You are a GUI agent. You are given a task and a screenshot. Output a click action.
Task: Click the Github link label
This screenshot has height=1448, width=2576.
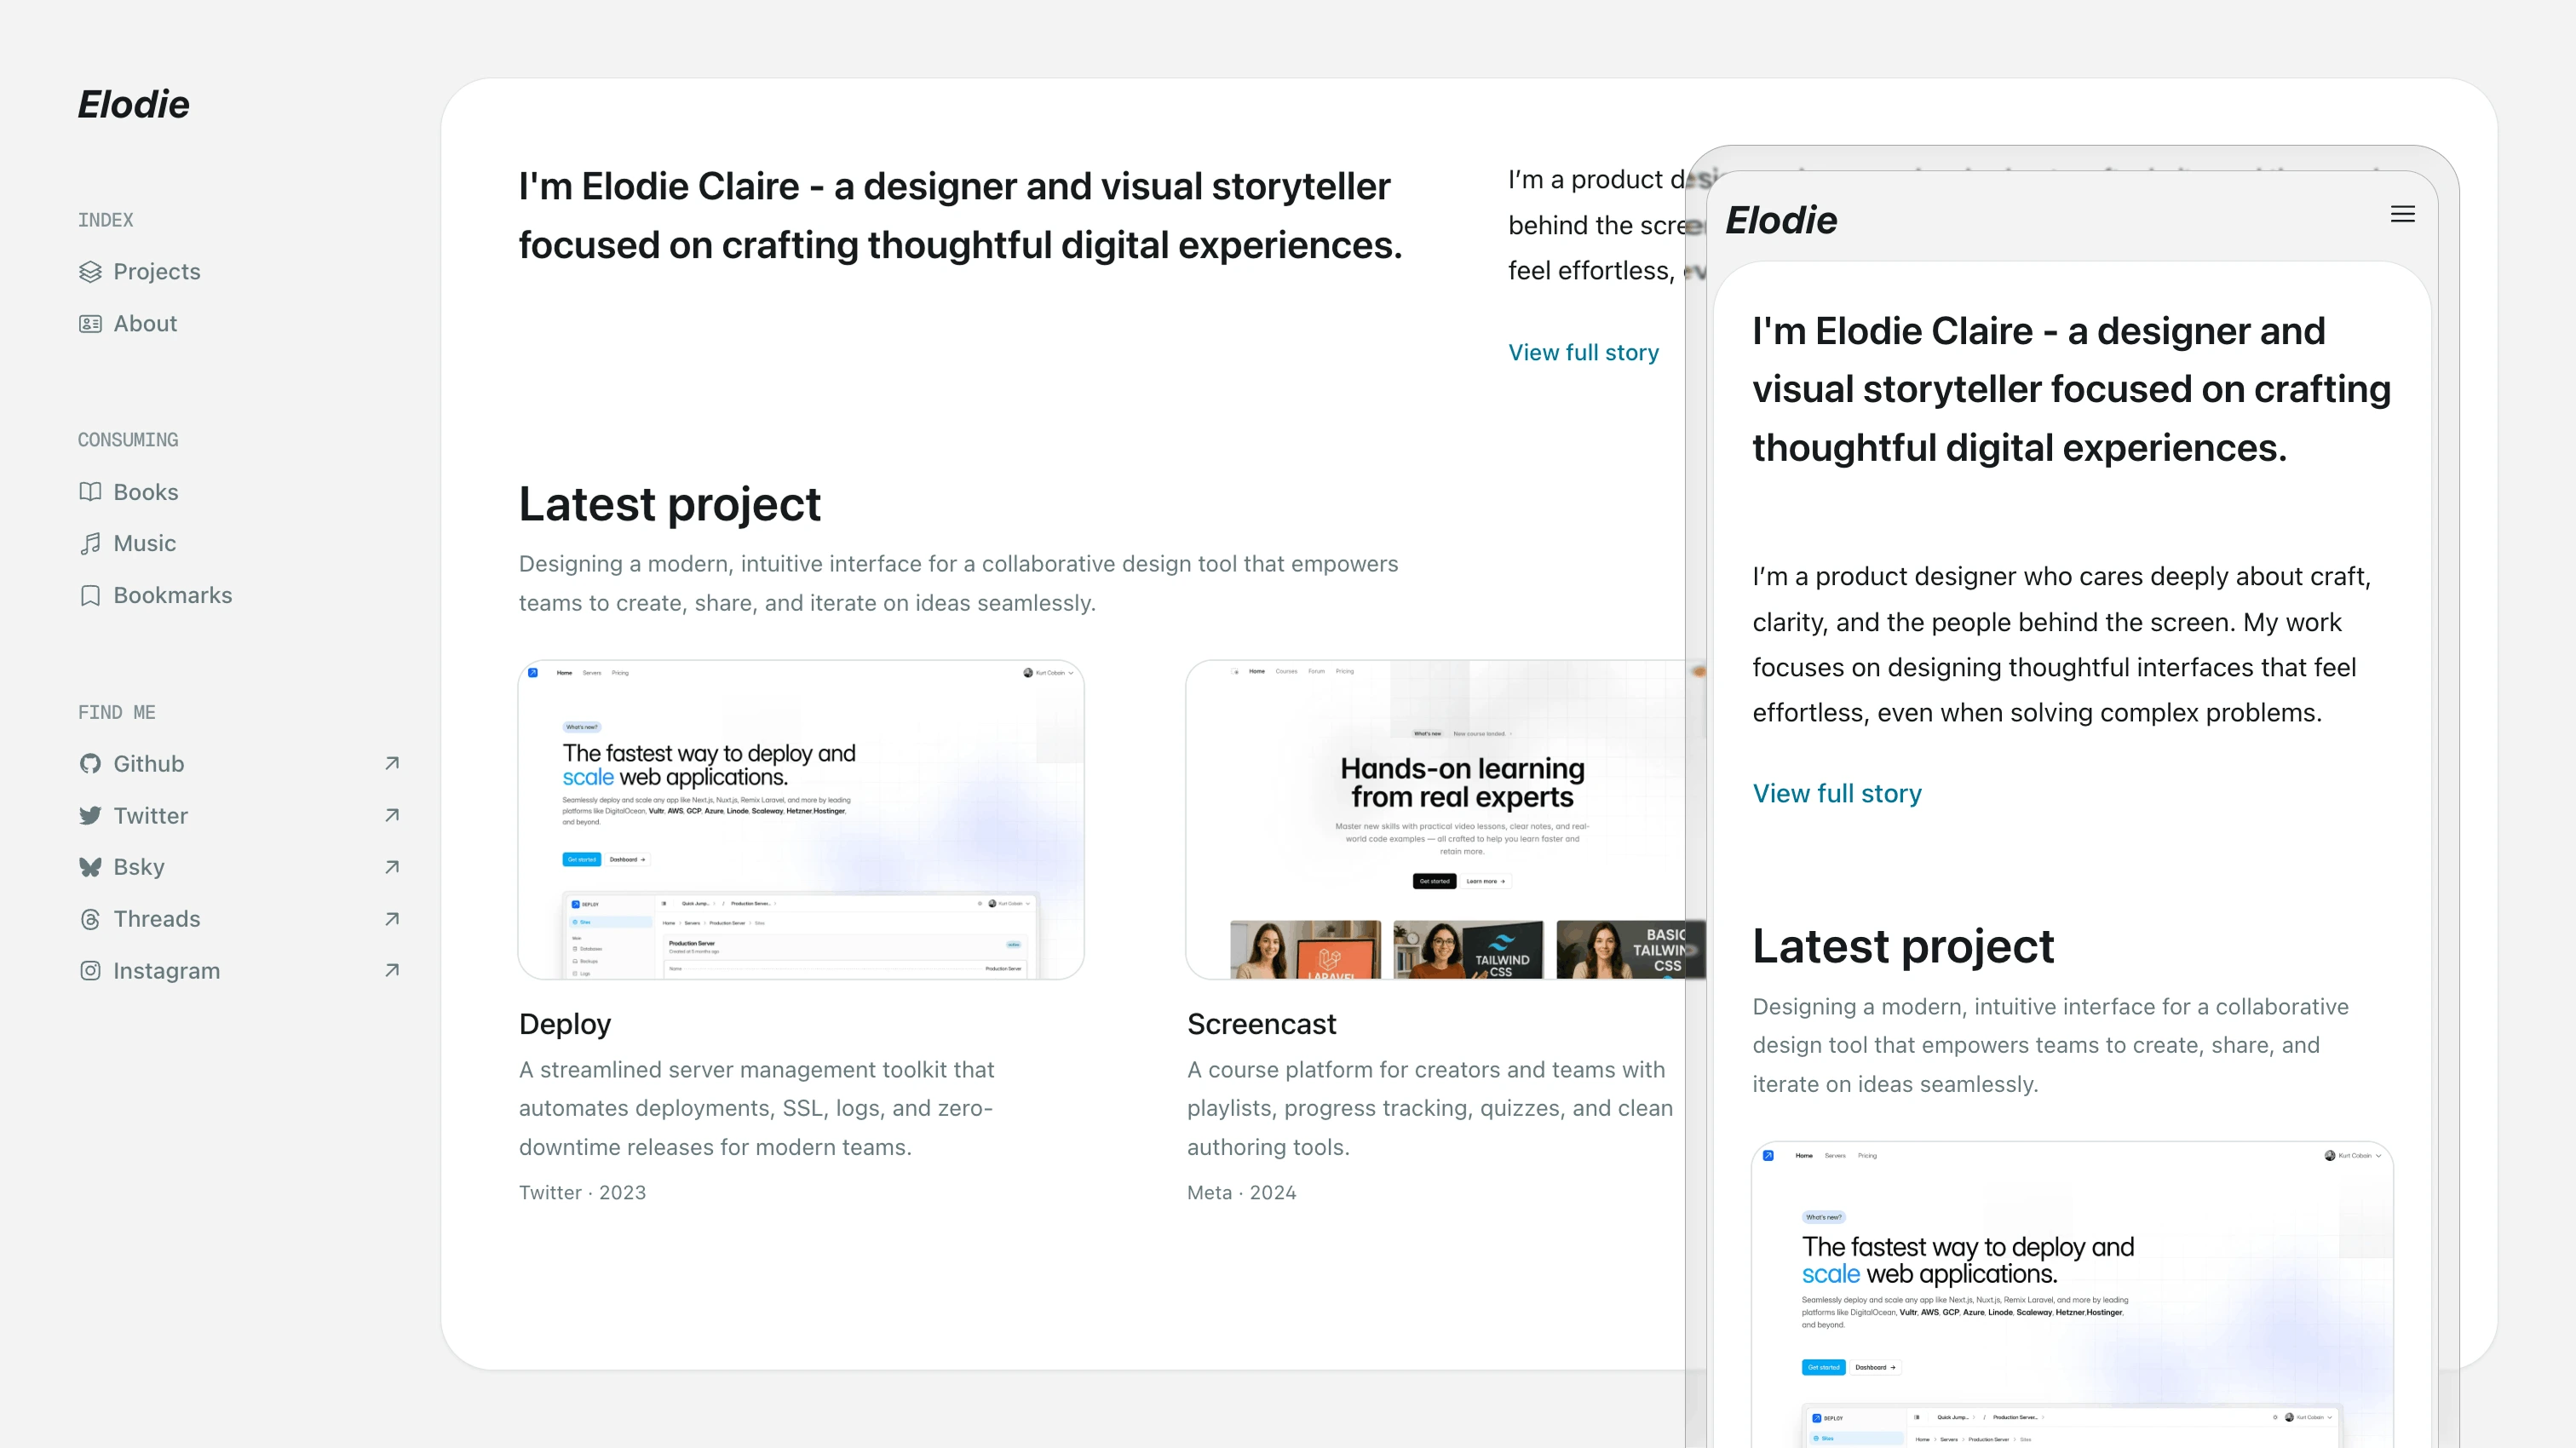point(149,764)
